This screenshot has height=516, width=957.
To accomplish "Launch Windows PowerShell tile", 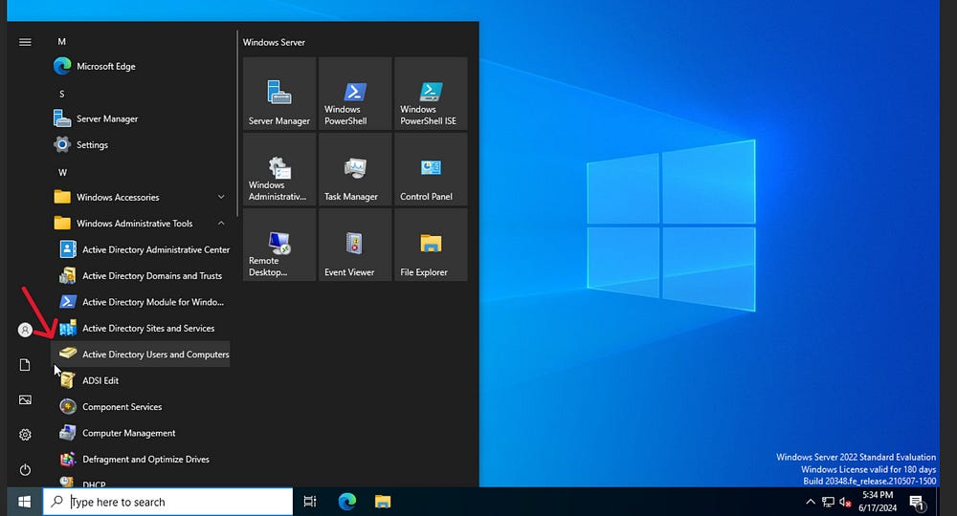I will (355, 94).
